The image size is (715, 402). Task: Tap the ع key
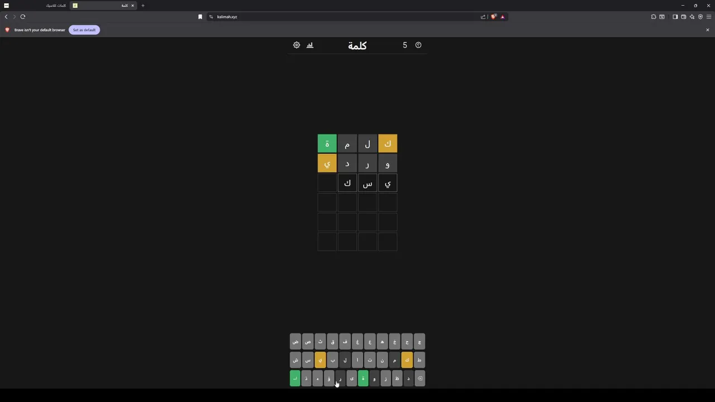[x=370, y=342]
